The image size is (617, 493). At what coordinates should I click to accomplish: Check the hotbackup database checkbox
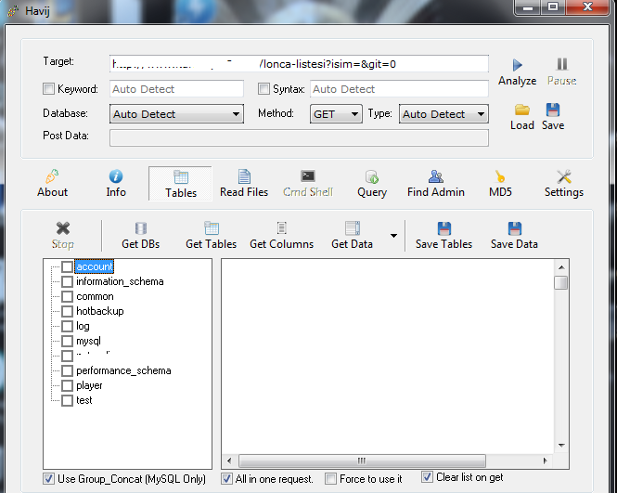[x=68, y=311]
